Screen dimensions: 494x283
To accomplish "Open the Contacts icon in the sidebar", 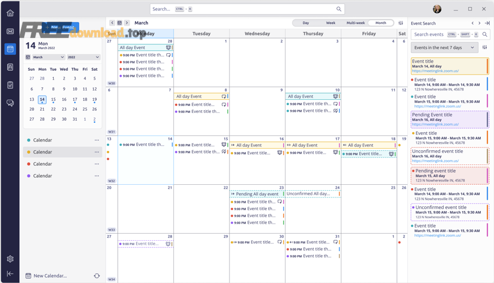I will tap(10, 67).
